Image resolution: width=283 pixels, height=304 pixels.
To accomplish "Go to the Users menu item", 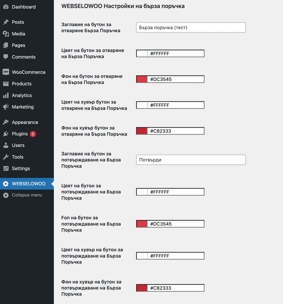I will (18, 145).
